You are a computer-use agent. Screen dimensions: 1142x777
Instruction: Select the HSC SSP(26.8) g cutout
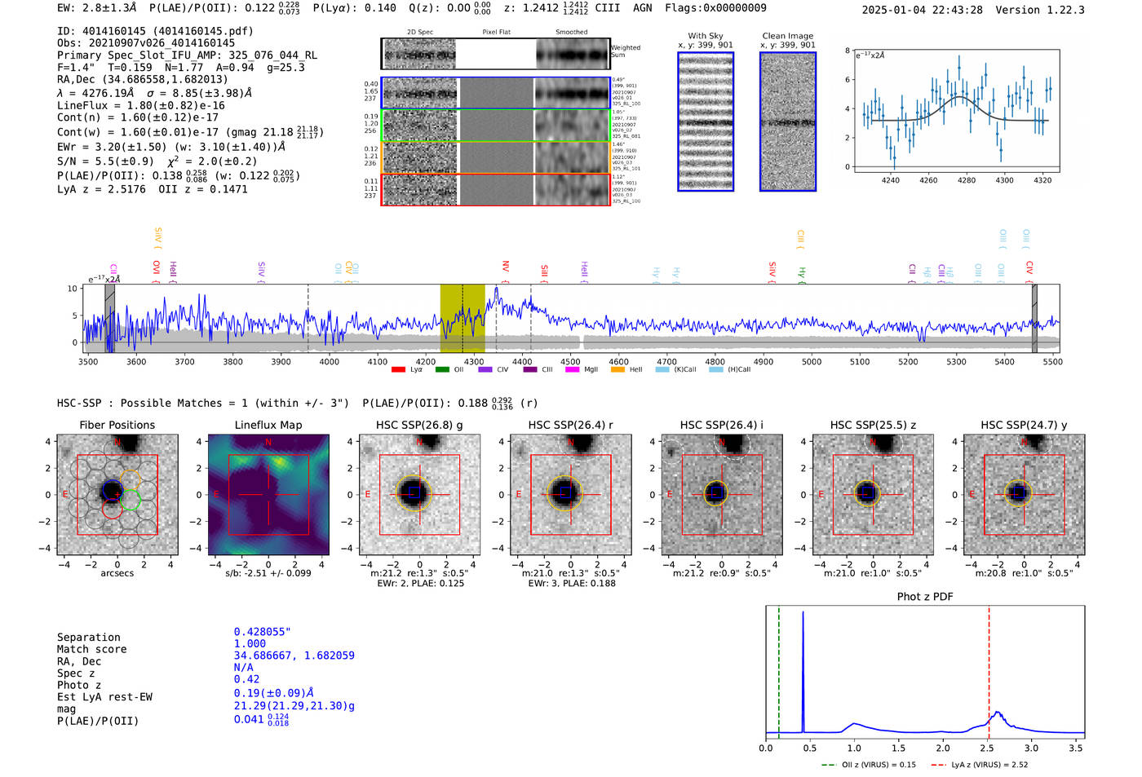[419, 495]
